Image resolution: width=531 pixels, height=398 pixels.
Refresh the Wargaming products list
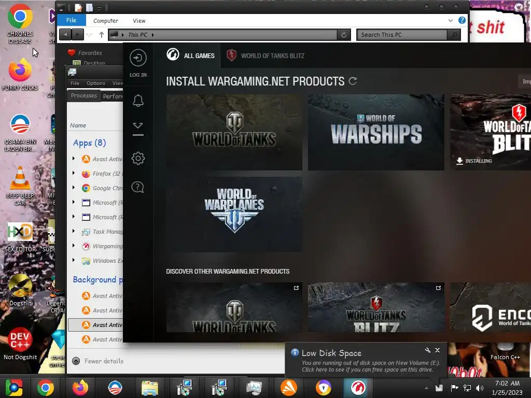pyautogui.click(x=353, y=81)
